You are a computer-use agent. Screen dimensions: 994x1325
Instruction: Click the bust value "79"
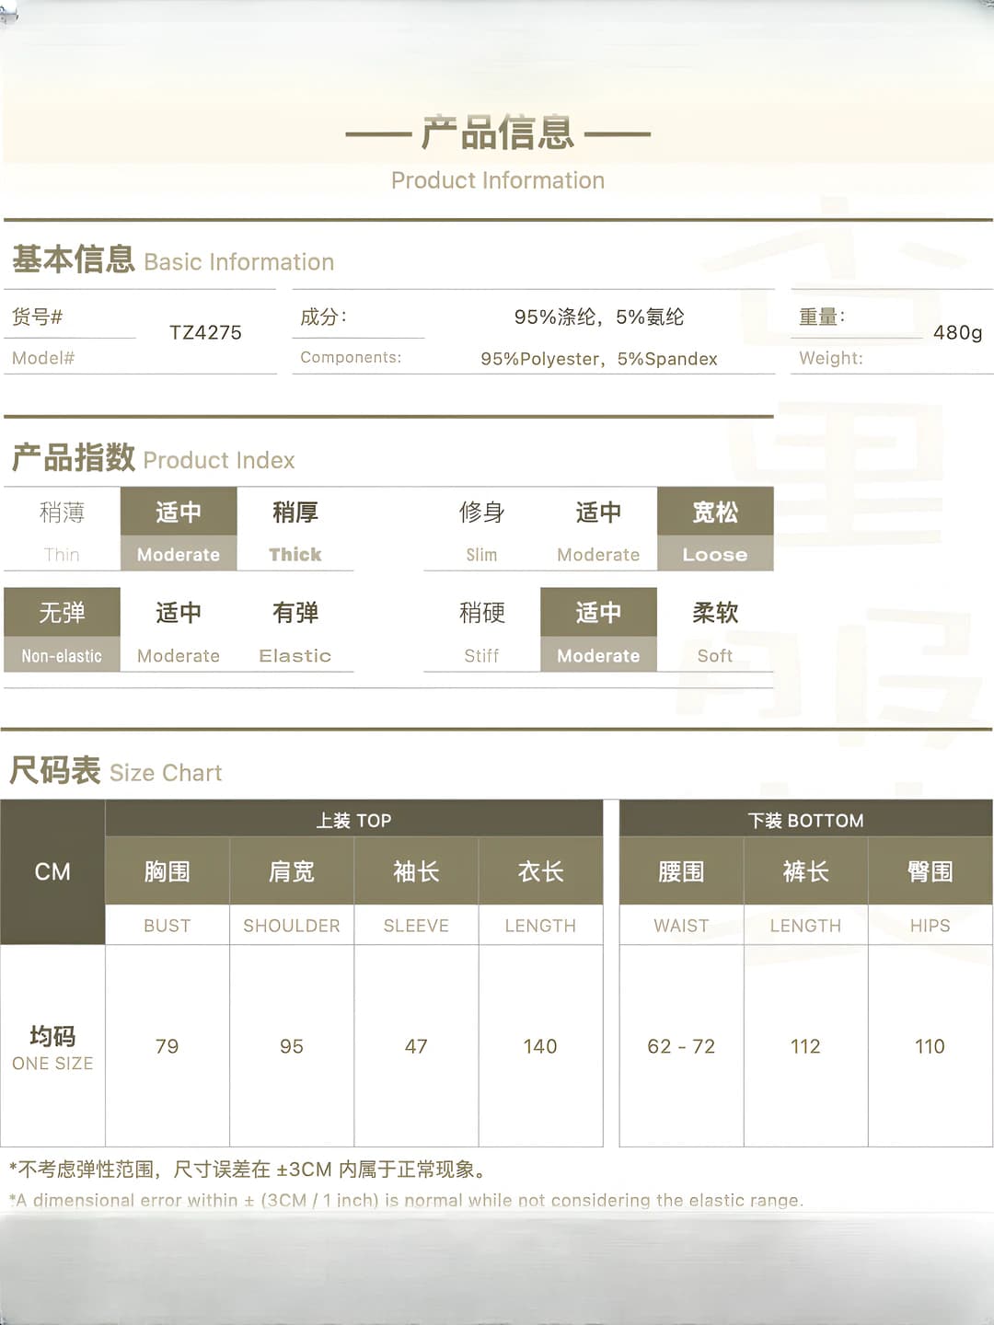(168, 1046)
